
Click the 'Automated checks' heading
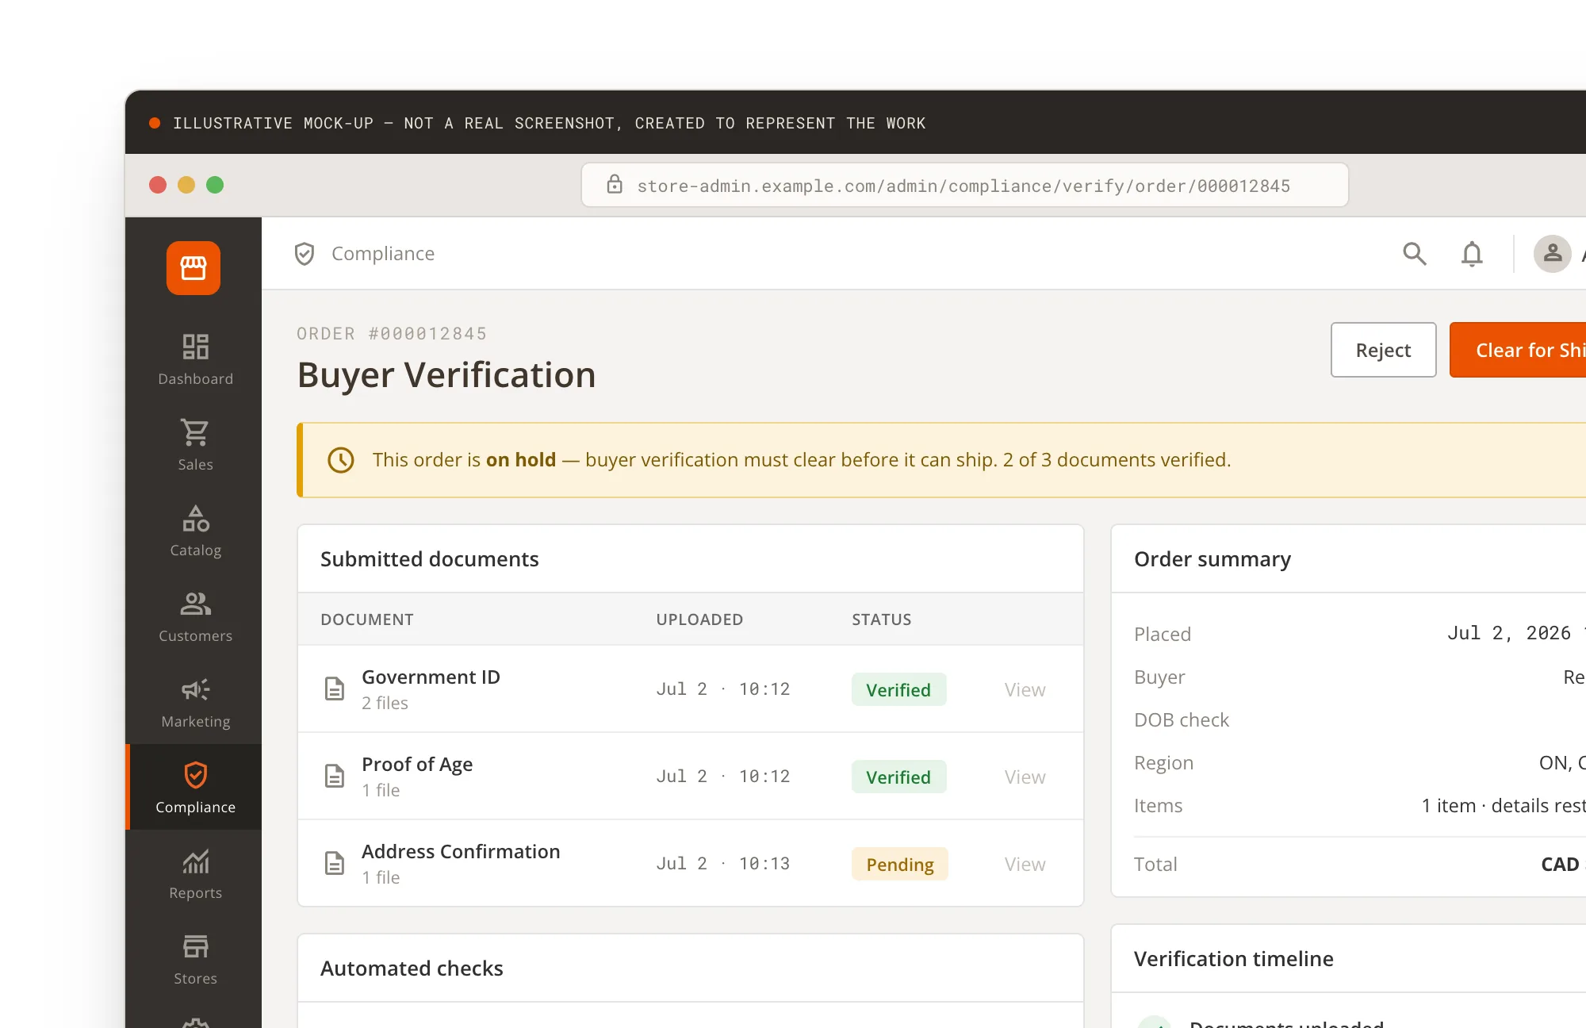(x=412, y=969)
